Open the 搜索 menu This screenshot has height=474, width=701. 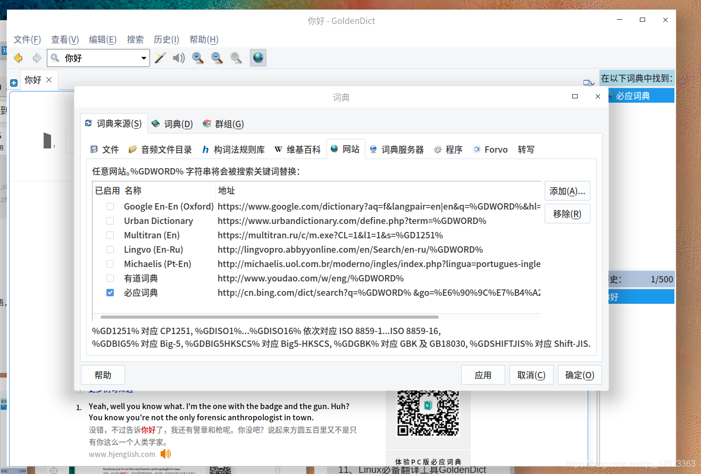[x=135, y=39]
